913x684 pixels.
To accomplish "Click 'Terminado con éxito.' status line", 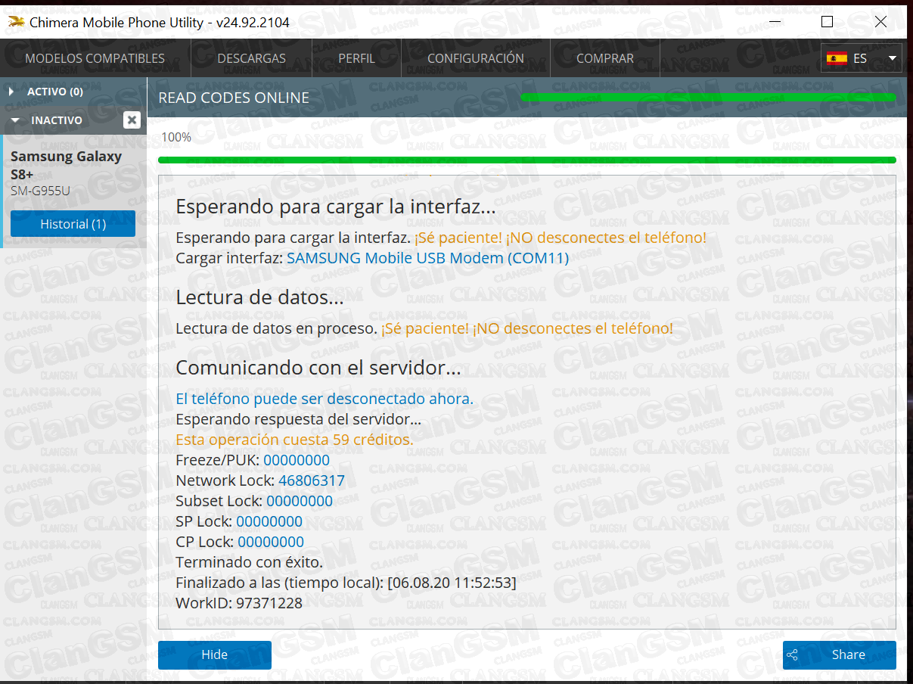I will pos(249,562).
